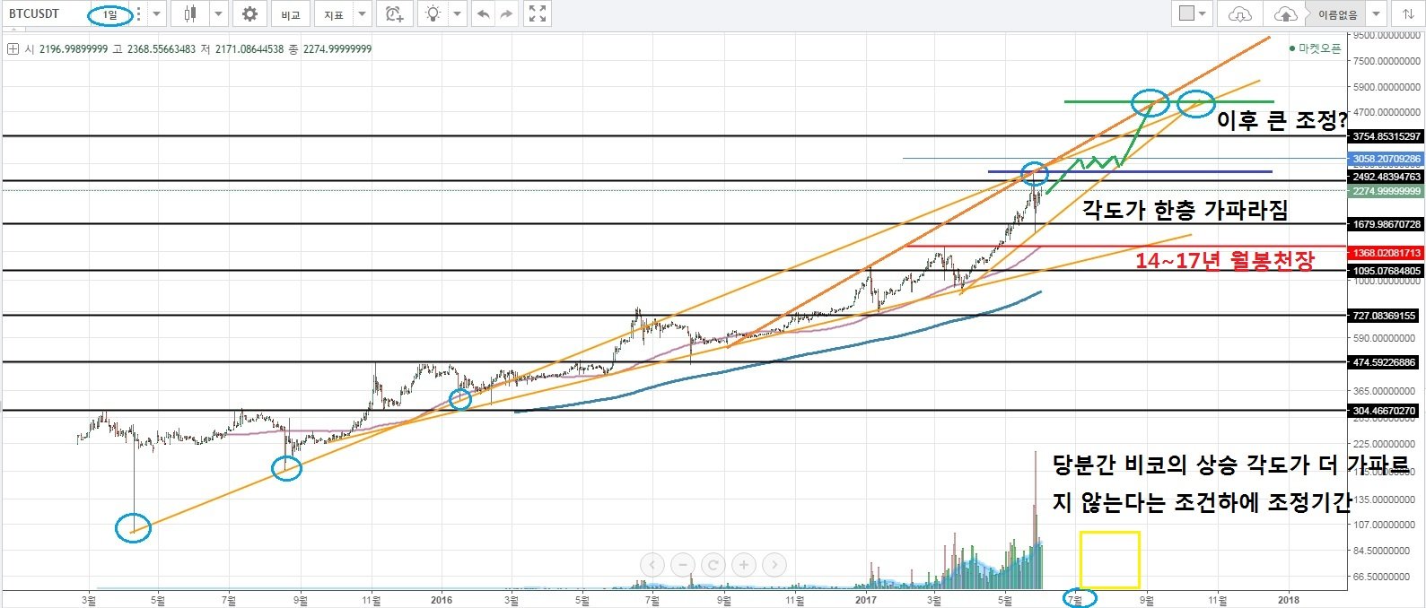Viewport: 1426px width, 608px height.
Task: Click the redo arrow icon
Action: [507, 14]
